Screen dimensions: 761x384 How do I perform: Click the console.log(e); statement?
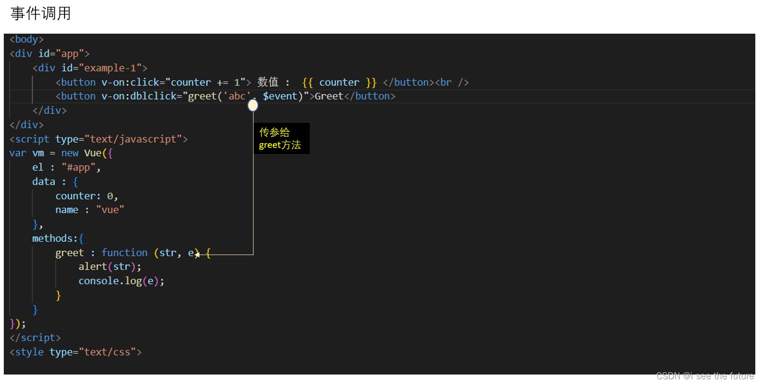coord(121,281)
